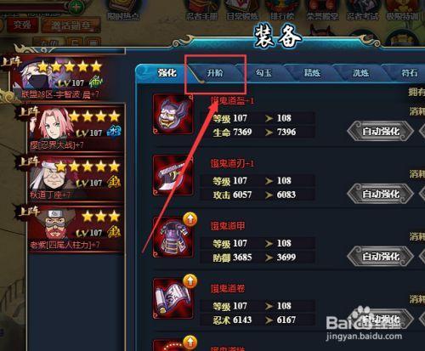Select the 饿鬼道甲 armor equipment icon
Screen dimensions: 425x351
(x=173, y=237)
